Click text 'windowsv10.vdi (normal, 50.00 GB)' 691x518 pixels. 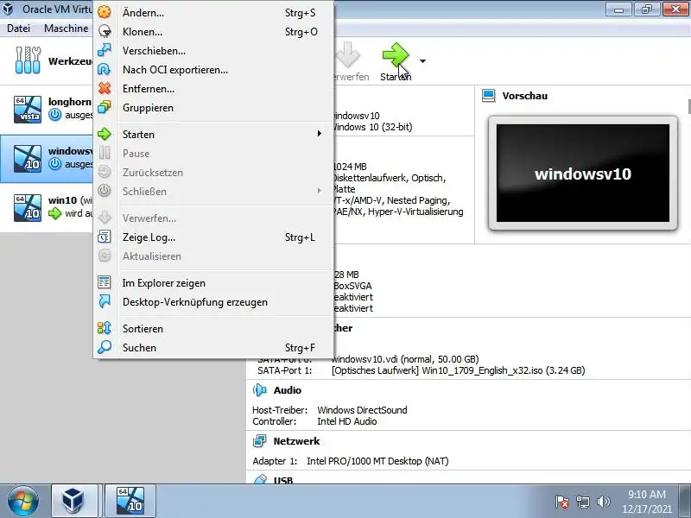tap(405, 359)
